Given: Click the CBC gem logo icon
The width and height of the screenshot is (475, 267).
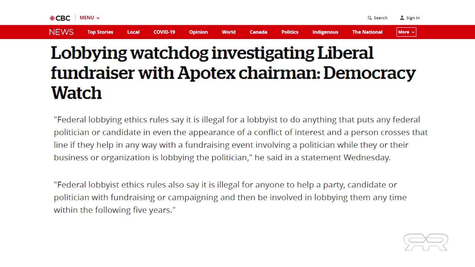Looking at the screenshot, I should point(52,18).
